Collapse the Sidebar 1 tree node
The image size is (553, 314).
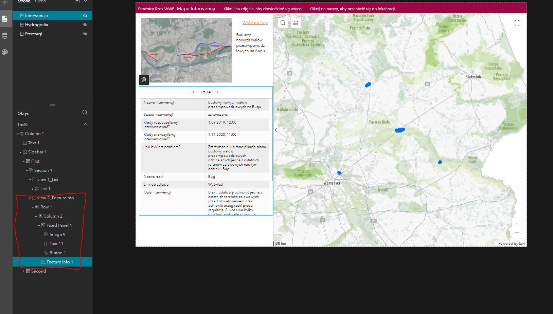[21, 152]
